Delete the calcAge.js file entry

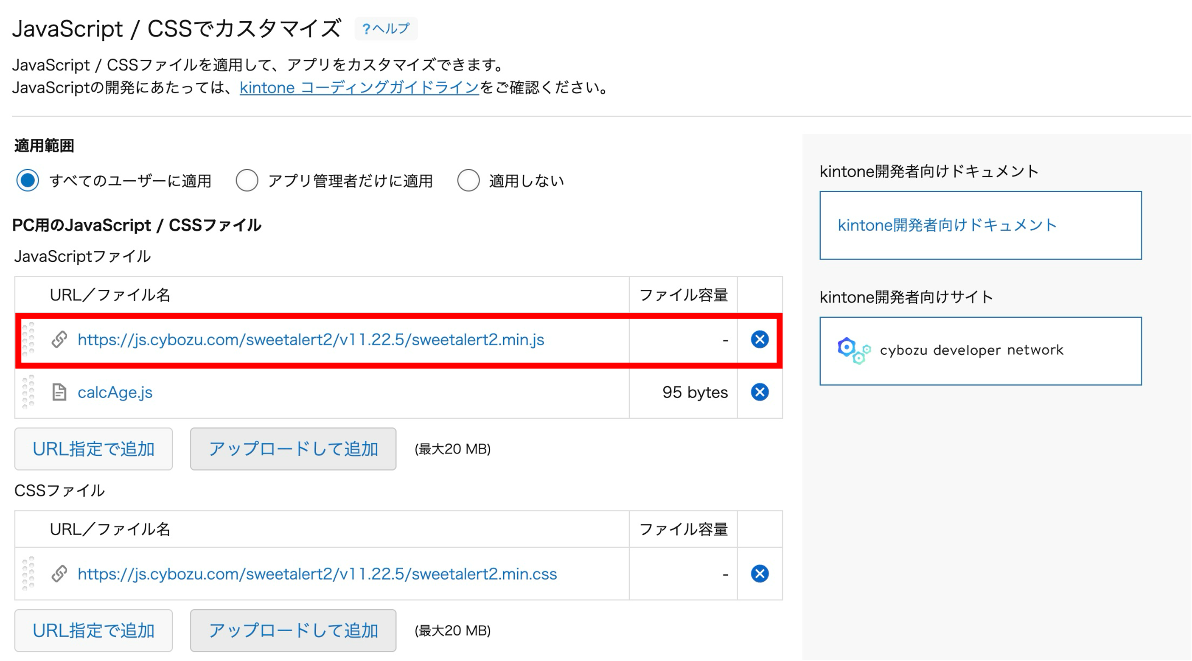[759, 392]
